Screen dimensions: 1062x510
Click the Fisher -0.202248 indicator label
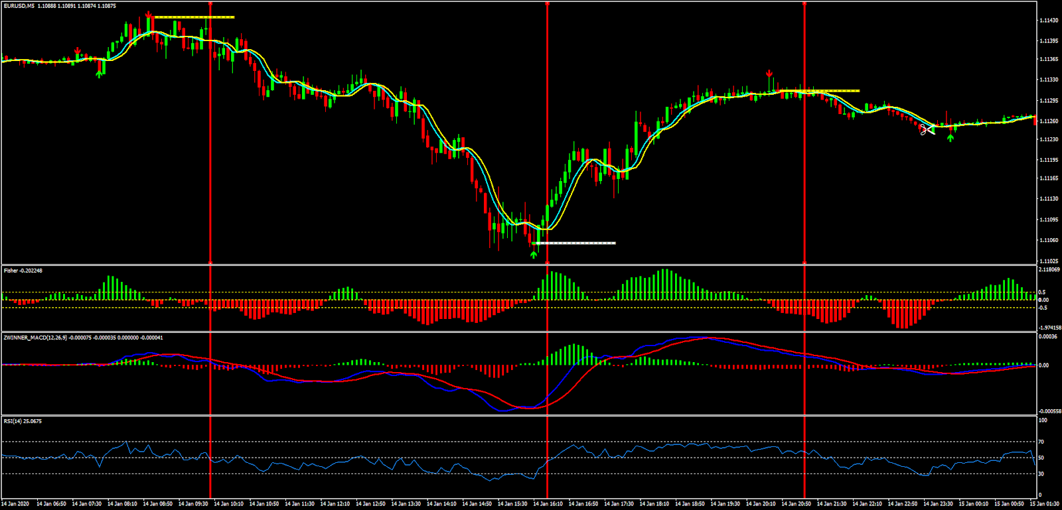click(x=23, y=271)
